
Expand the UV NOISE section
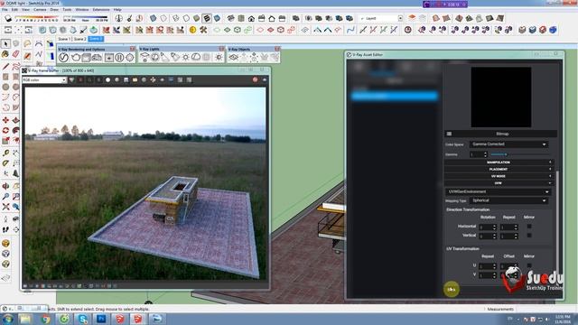tap(499, 176)
